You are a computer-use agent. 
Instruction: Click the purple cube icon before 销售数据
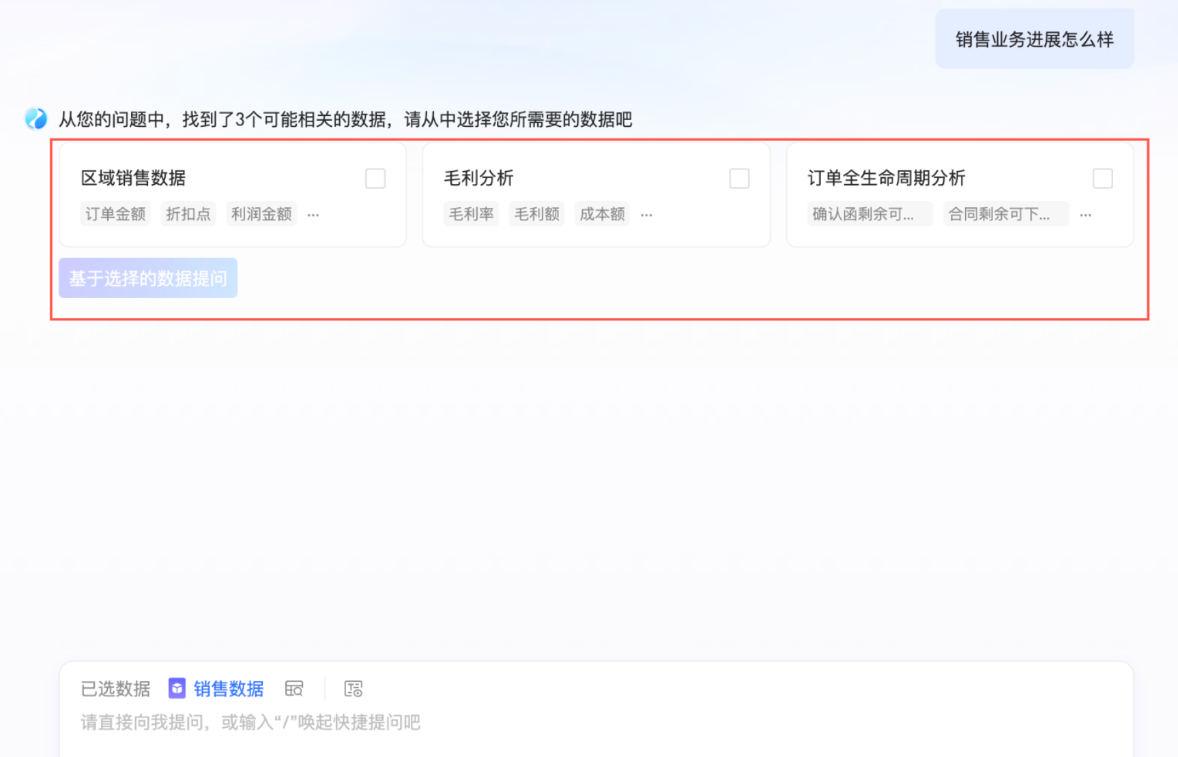coord(177,688)
